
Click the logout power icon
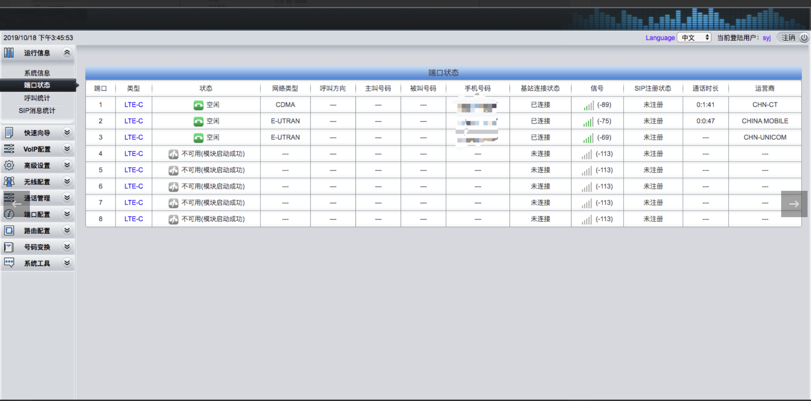tap(804, 37)
